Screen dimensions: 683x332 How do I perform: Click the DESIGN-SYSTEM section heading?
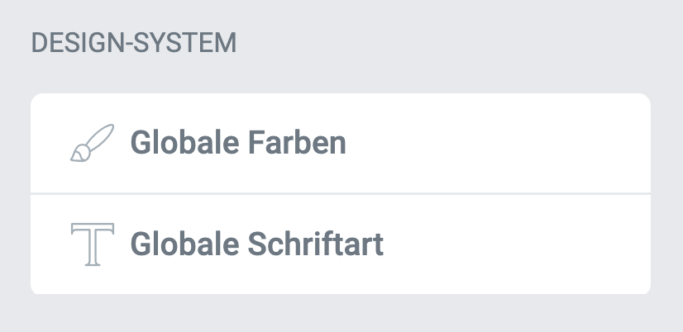coord(134,43)
